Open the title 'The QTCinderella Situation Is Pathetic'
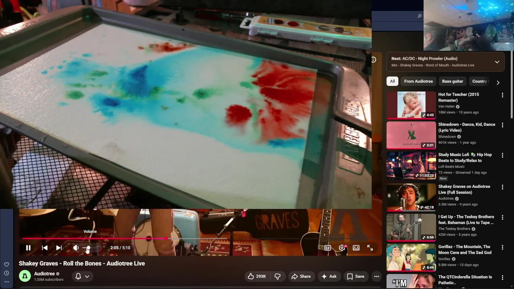 (x=465, y=280)
